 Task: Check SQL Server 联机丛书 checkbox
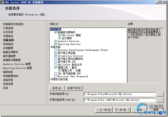tap(56, 65)
